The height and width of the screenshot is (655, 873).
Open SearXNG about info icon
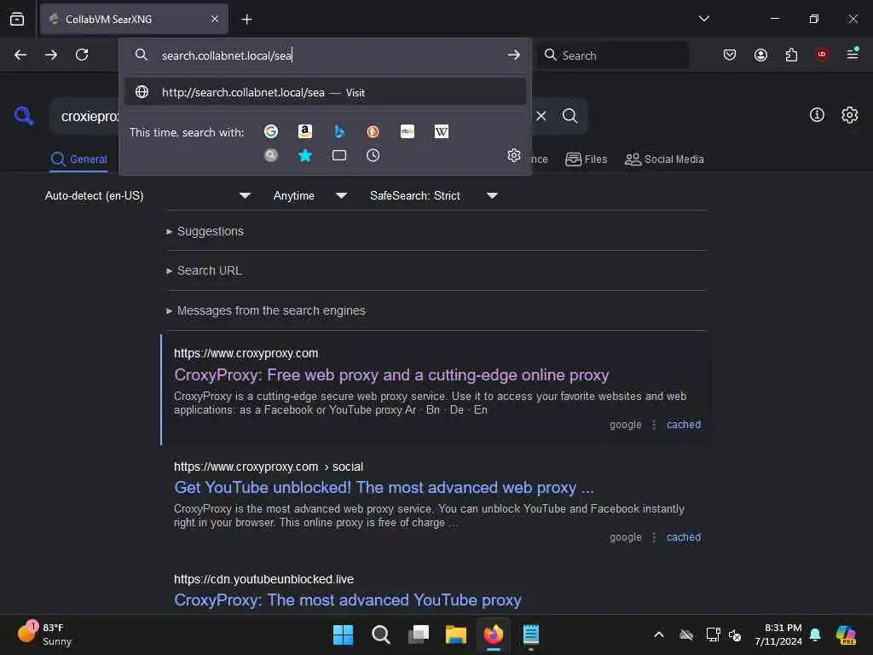(x=817, y=115)
